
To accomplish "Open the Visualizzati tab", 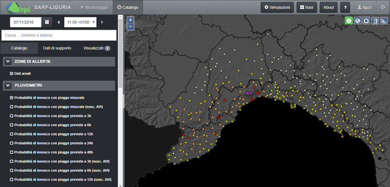I will (97, 48).
